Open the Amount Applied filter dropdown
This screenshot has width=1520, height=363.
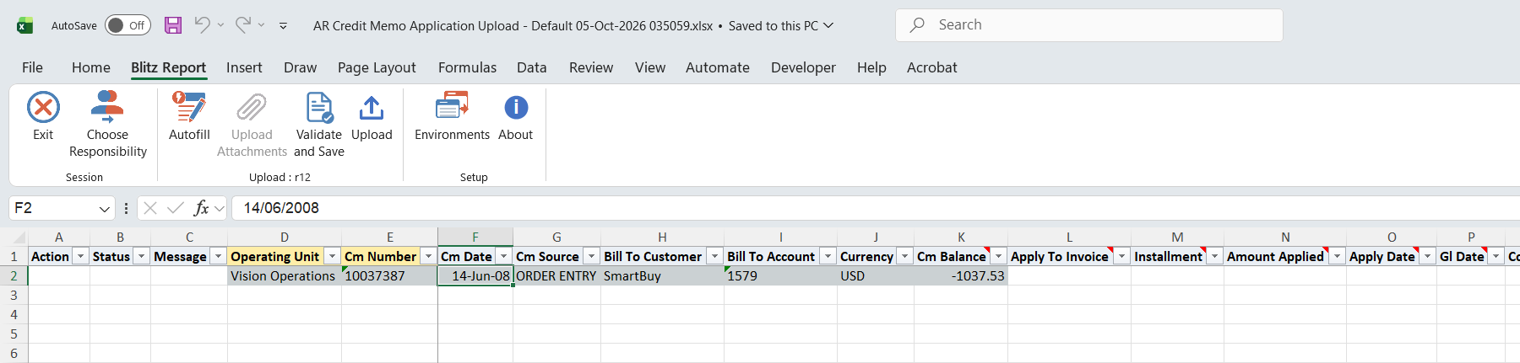click(1337, 256)
